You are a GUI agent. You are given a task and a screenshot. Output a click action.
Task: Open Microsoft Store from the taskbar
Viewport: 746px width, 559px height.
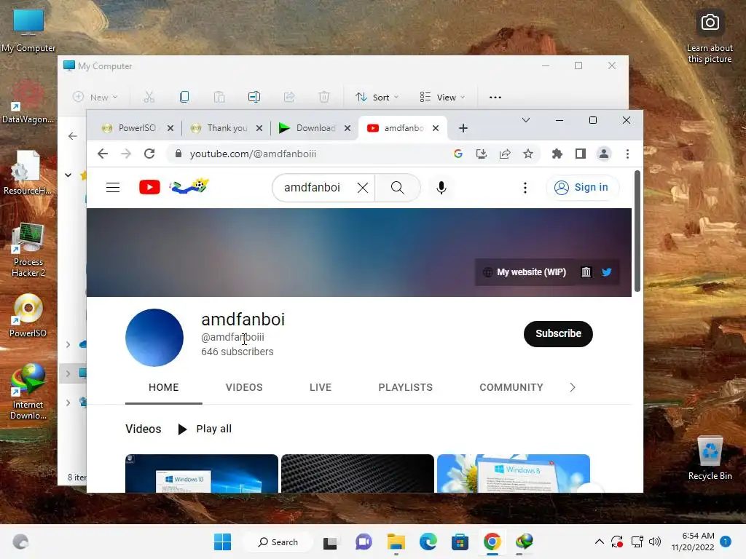460,542
